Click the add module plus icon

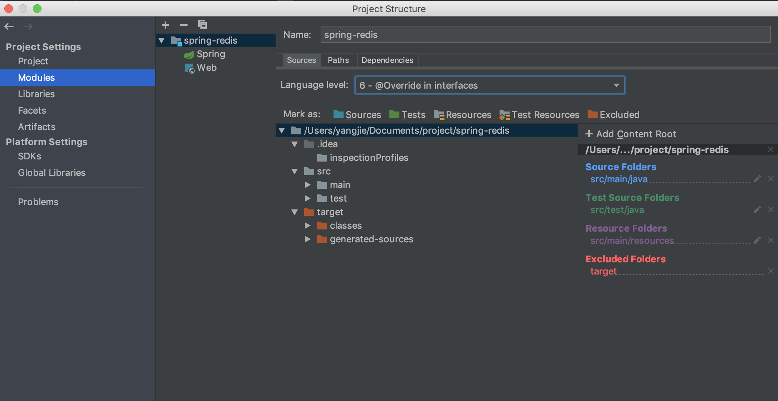click(x=165, y=25)
